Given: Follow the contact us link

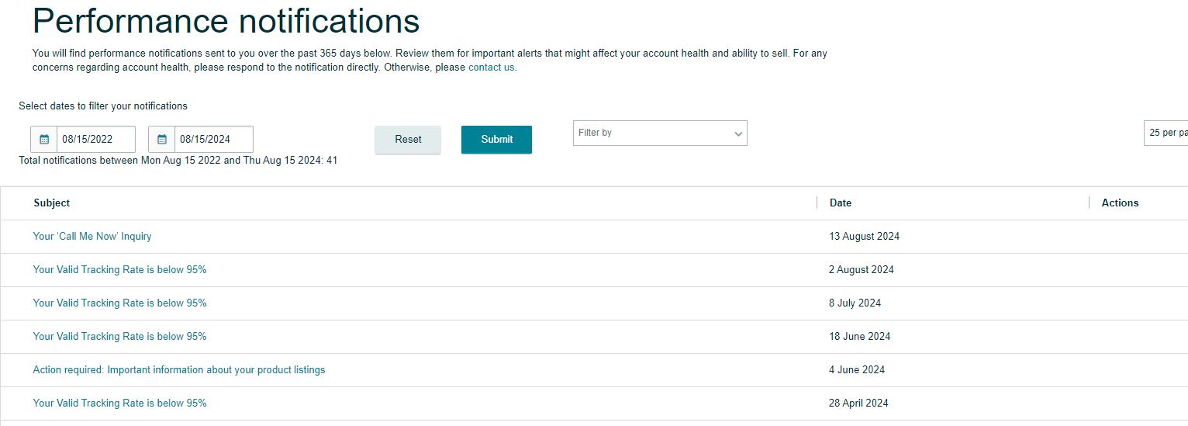Looking at the screenshot, I should click(x=492, y=68).
